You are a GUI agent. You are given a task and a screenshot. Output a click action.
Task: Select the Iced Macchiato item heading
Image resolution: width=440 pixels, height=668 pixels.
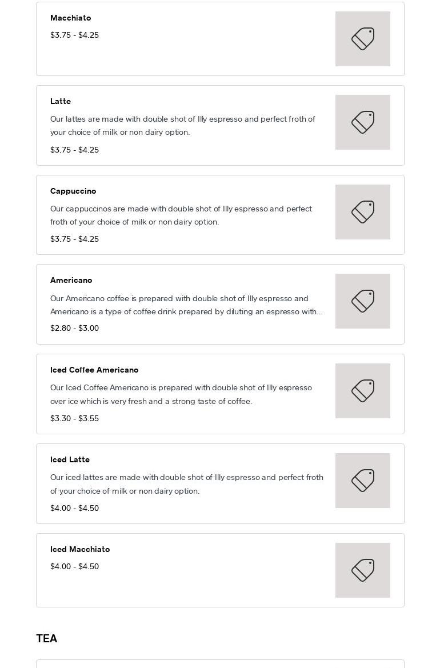click(x=80, y=549)
